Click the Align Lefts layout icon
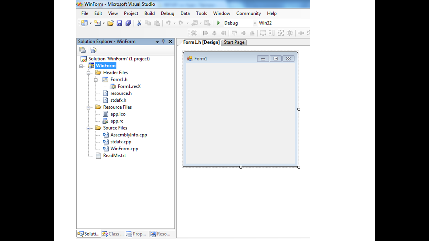 205,33
